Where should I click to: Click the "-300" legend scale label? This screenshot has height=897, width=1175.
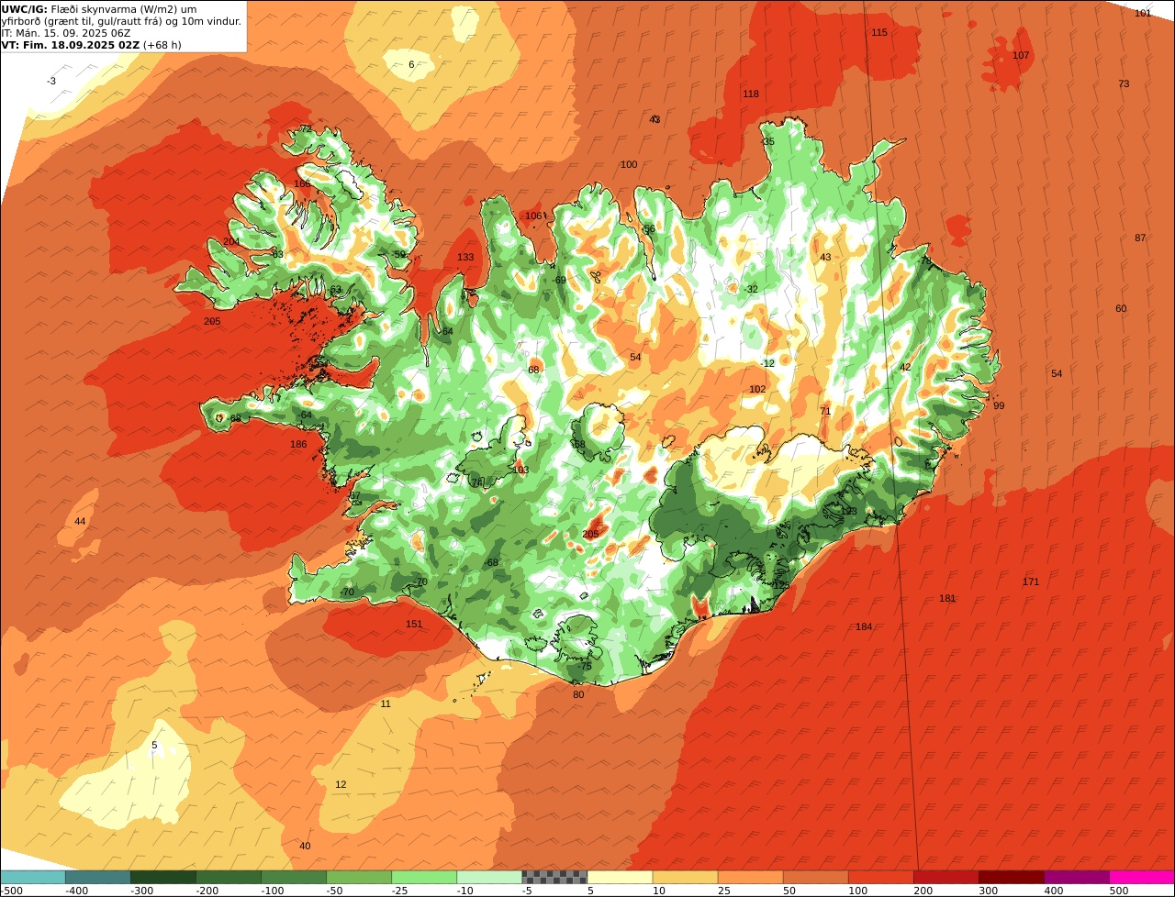point(141,891)
